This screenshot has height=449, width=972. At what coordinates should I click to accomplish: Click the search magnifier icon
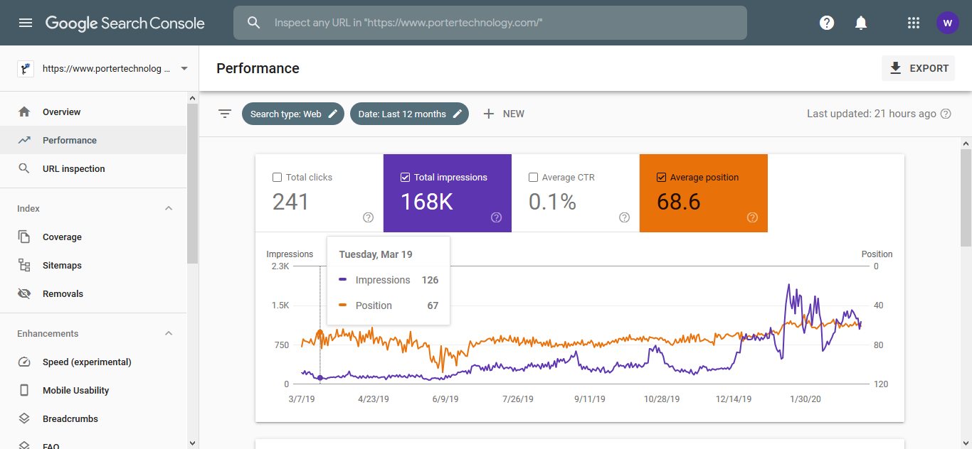[254, 23]
